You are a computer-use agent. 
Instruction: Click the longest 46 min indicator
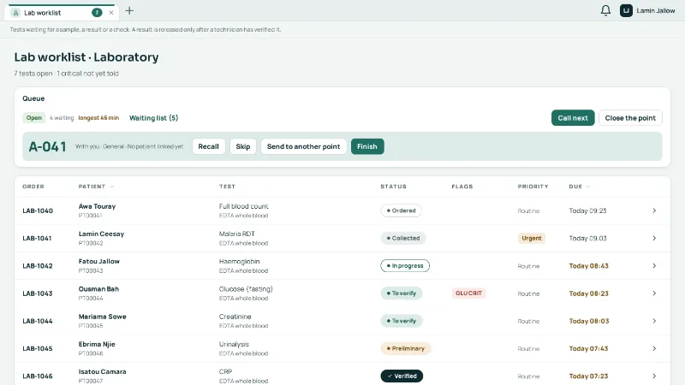click(x=98, y=118)
